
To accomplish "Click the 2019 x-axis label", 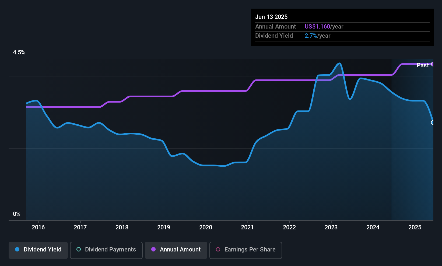I will click(164, 227).
